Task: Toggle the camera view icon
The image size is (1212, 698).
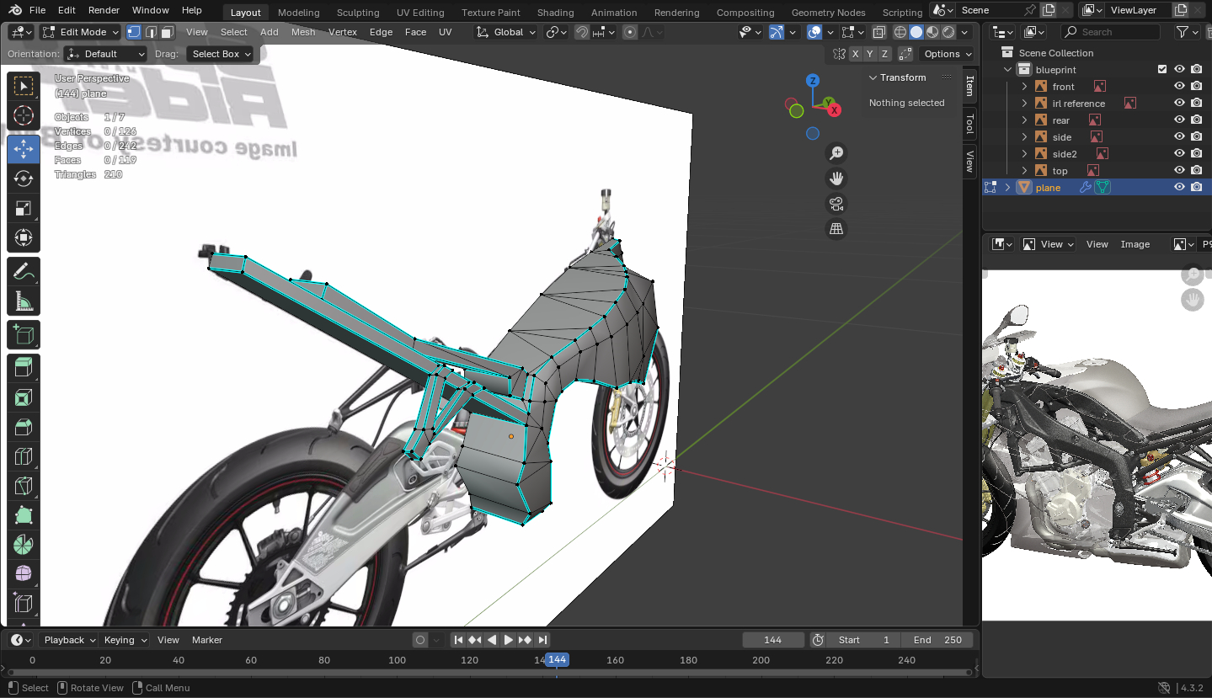Action: 836,204
